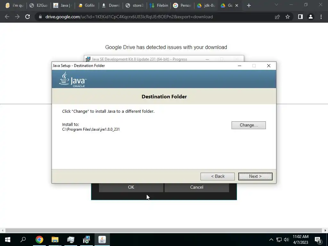Close the Java Setup Destination Folder window
This screenshot has width=328, height=246.
coord(269,66)
